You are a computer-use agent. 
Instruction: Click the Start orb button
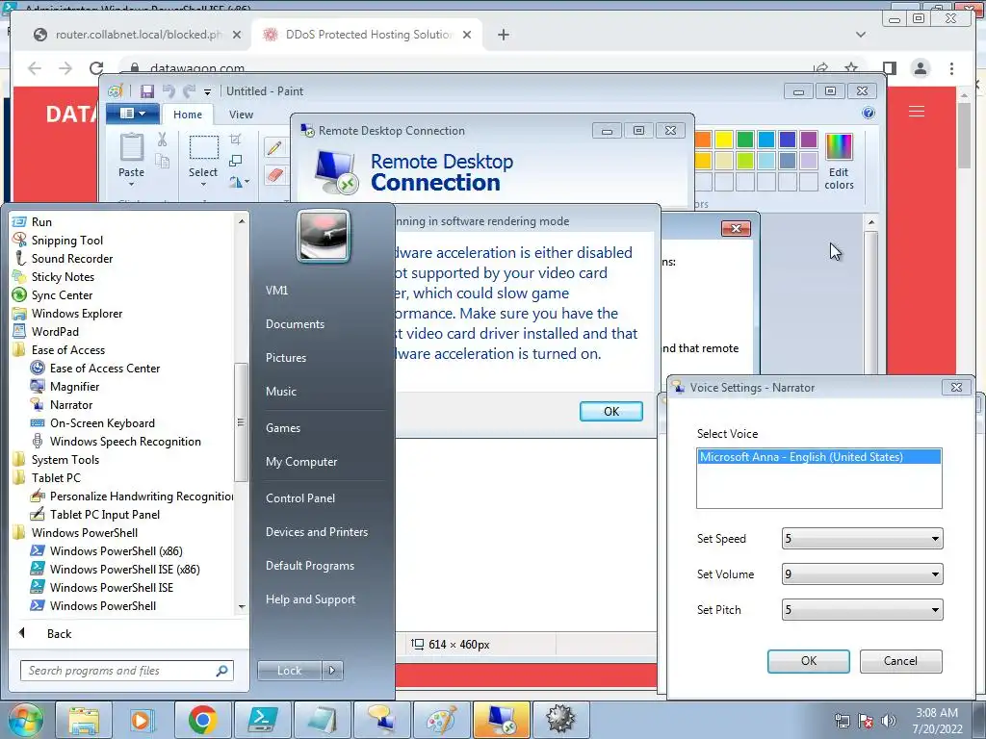25,720
